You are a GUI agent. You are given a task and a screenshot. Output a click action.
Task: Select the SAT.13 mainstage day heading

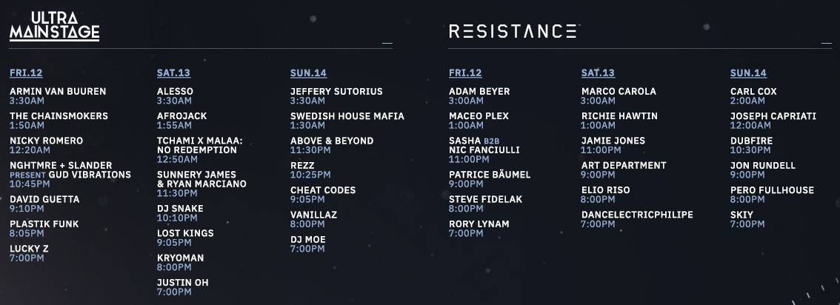[173, 73]
